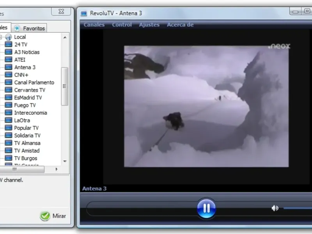Click the vertical scrollbar thumb in channel list
Image resolution: width=312 pixels, height=234 pixels.
[x=64, y=86]
